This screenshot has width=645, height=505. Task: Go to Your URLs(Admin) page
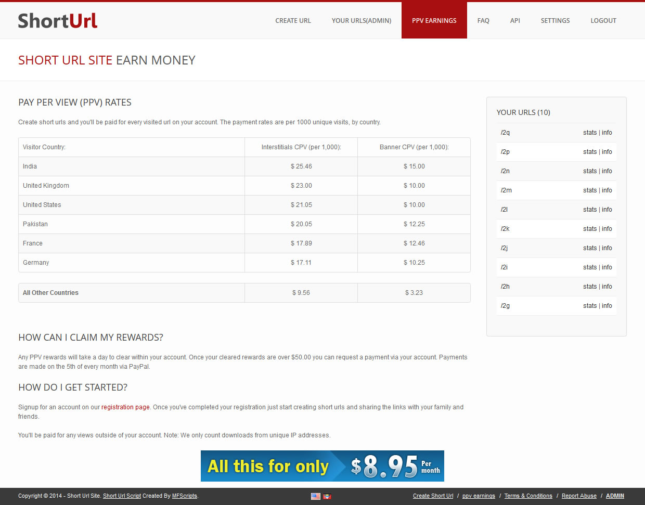click(361, 21)
